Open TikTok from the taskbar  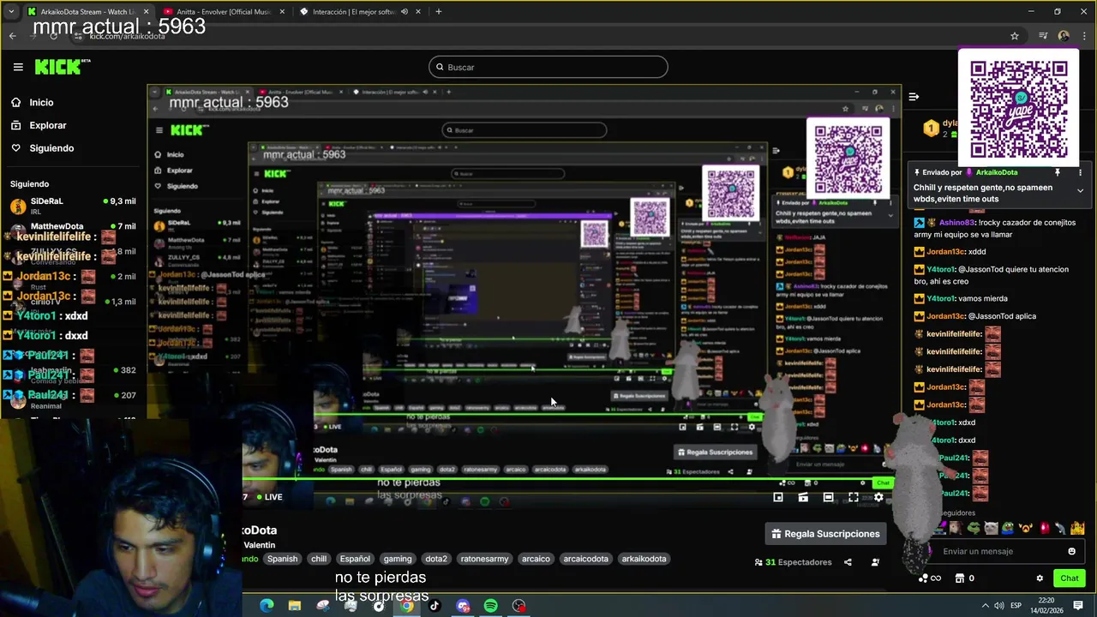pyautogui.click(x=435, y=606)
